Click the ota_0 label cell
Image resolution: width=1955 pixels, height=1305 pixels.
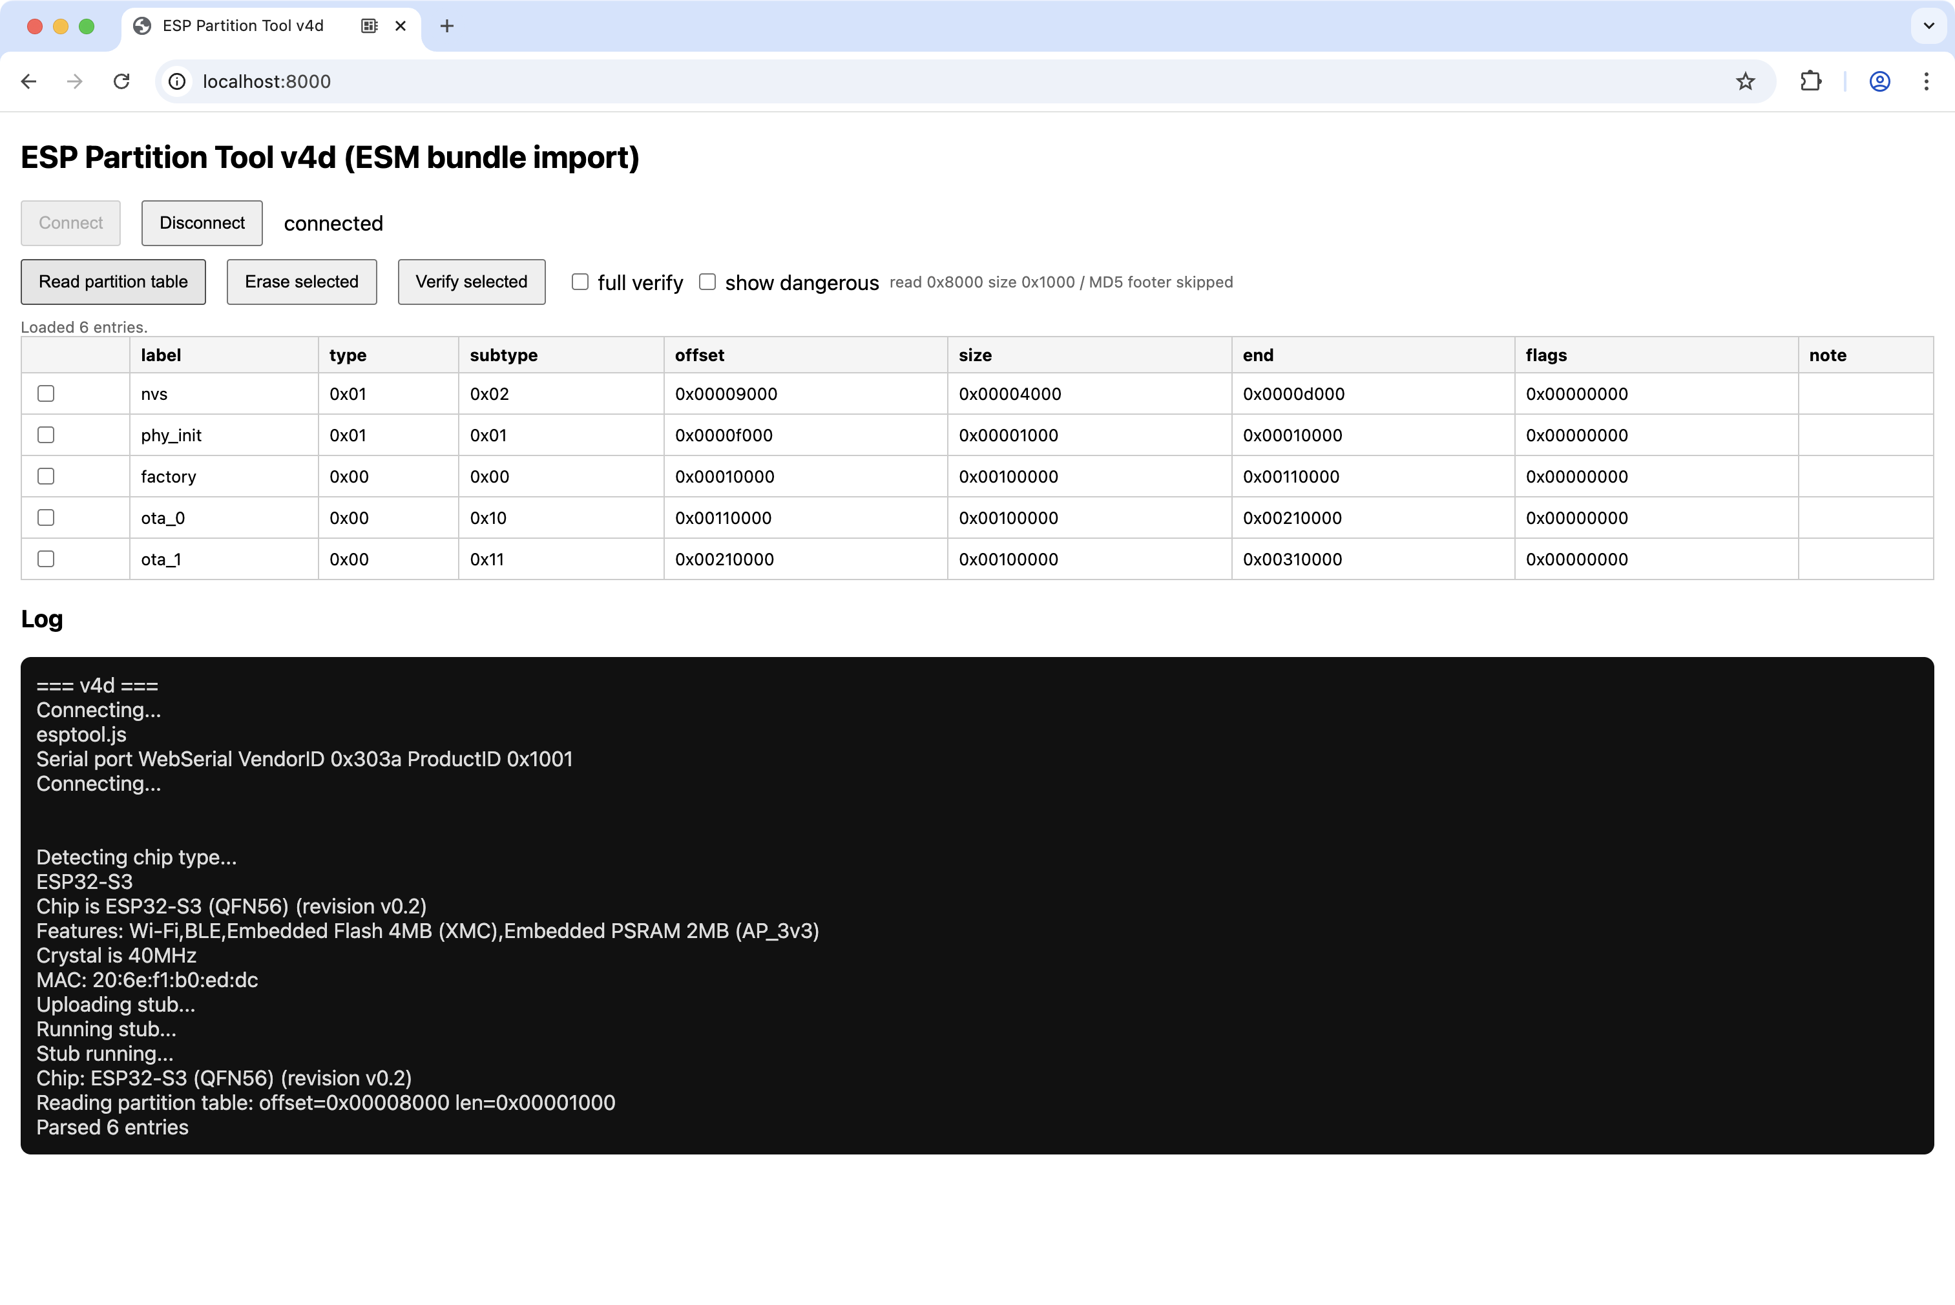pos(224,517)
